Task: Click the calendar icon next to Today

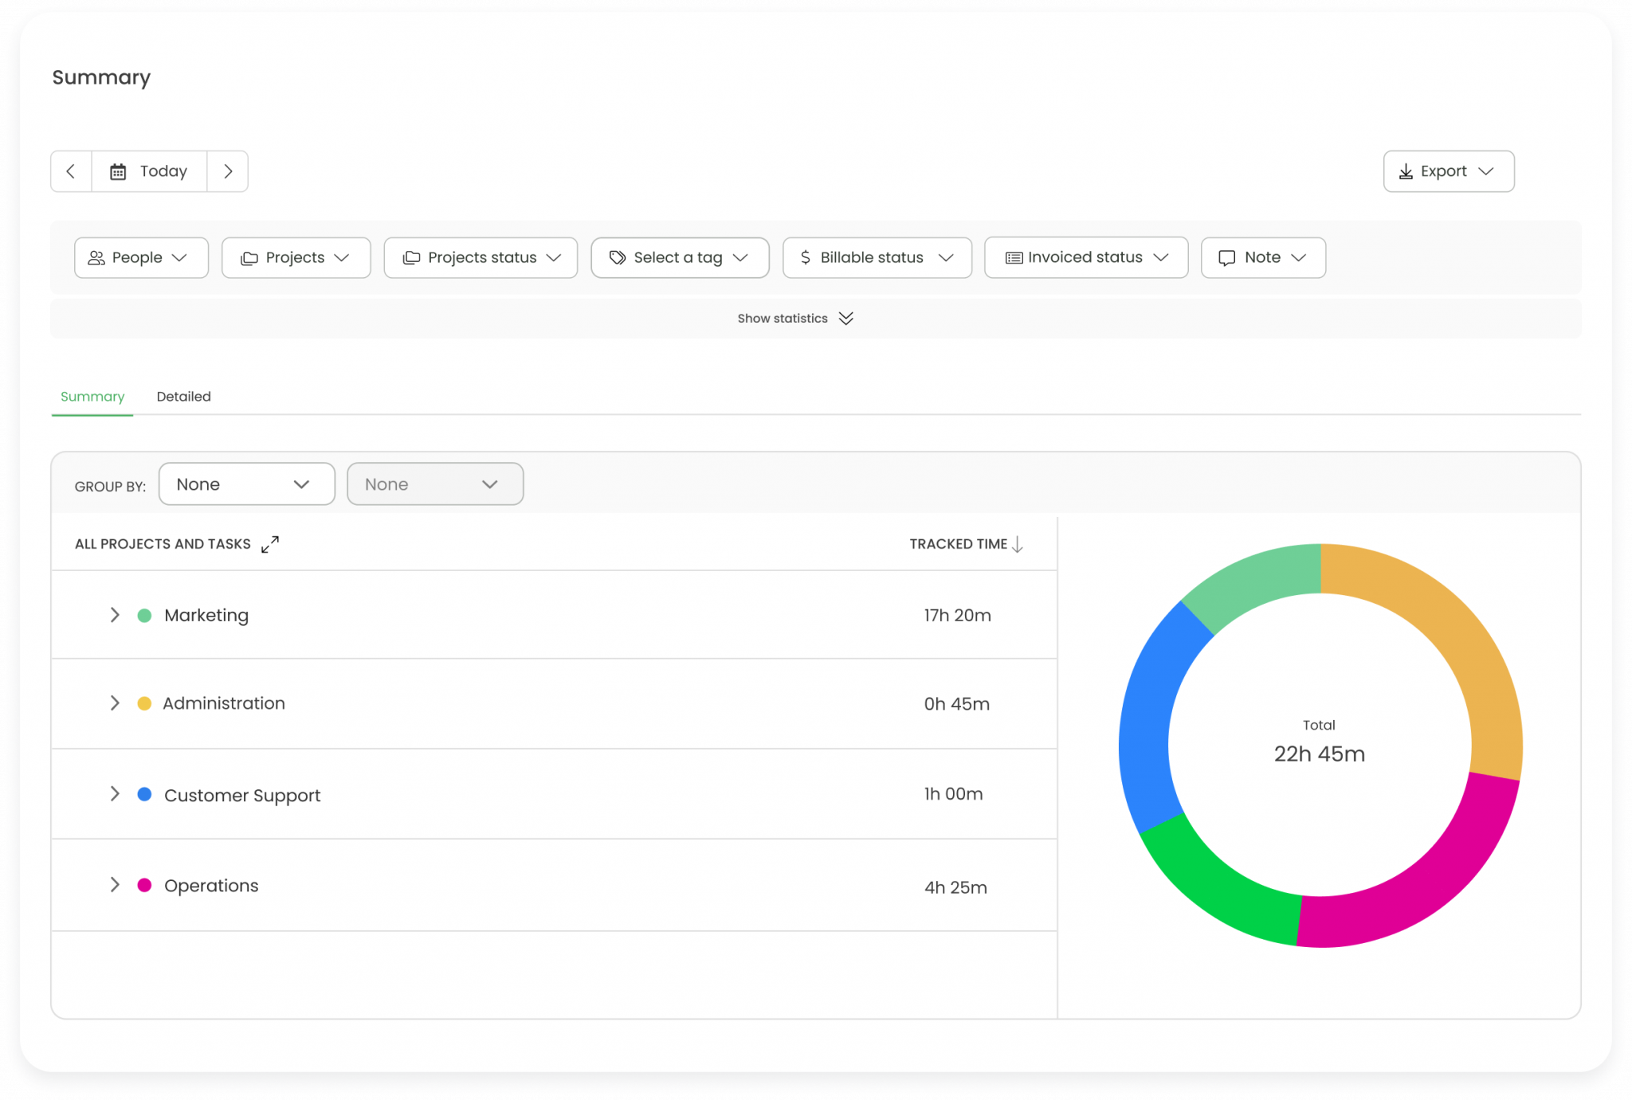Action: coord(117,170)
